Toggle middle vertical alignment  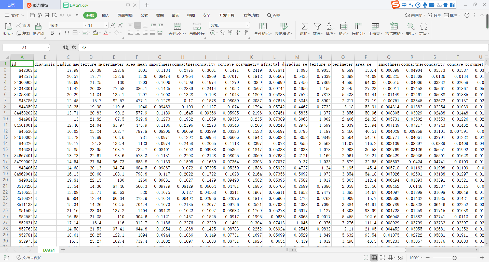click(x=138, y=25)
